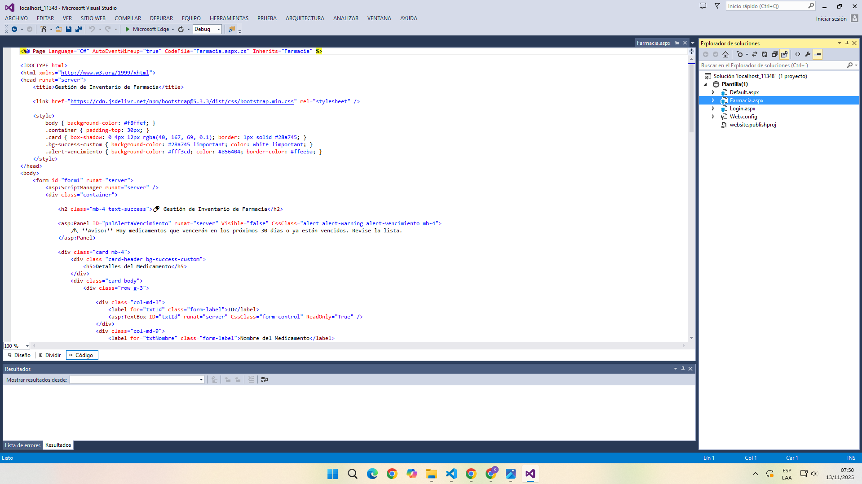Click Collapse All icon in Solution Explorer
This screenshot has height=484, width=862.
(774, 54)
